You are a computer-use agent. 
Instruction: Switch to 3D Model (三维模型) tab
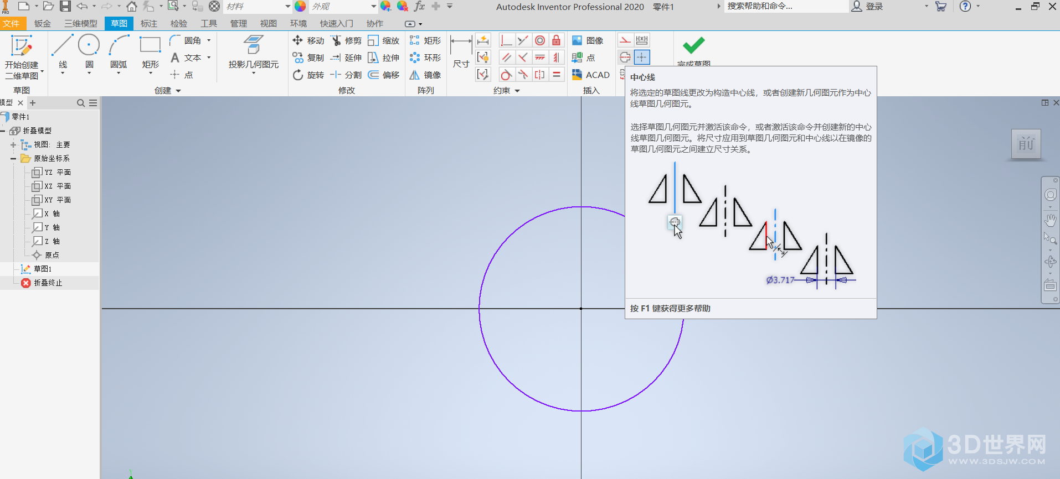click(80, 24)
